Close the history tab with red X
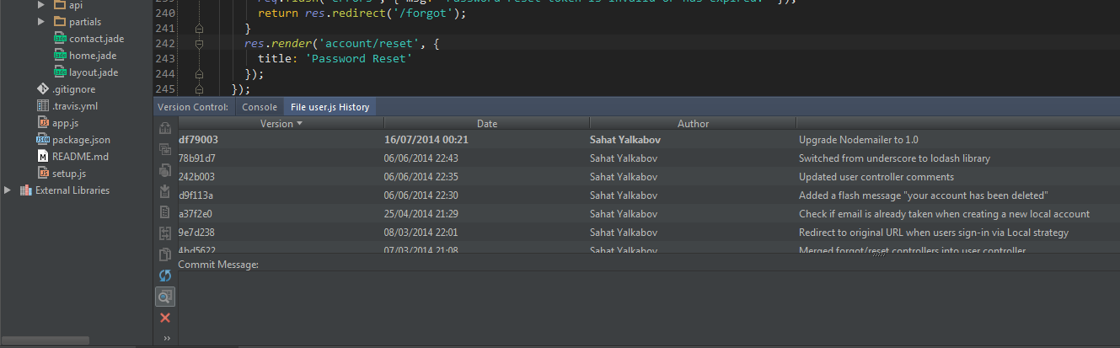 tap(165, 318)
